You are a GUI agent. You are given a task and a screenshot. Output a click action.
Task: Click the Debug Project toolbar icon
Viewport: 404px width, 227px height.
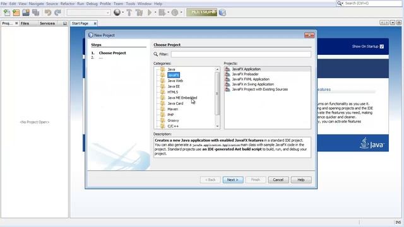(x=162, y=13)
